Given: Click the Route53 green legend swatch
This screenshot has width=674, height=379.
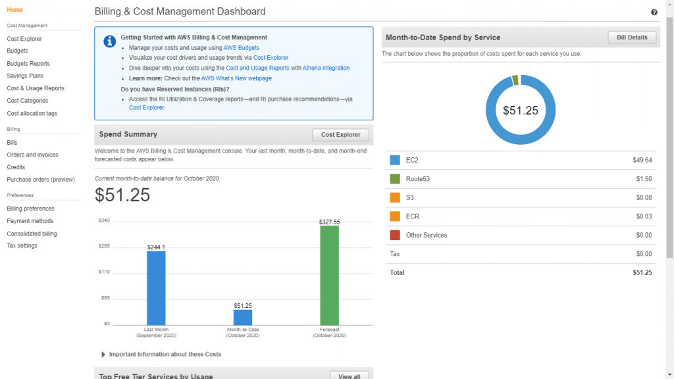Looking at the screenshot, I should [x=395, y=179].
